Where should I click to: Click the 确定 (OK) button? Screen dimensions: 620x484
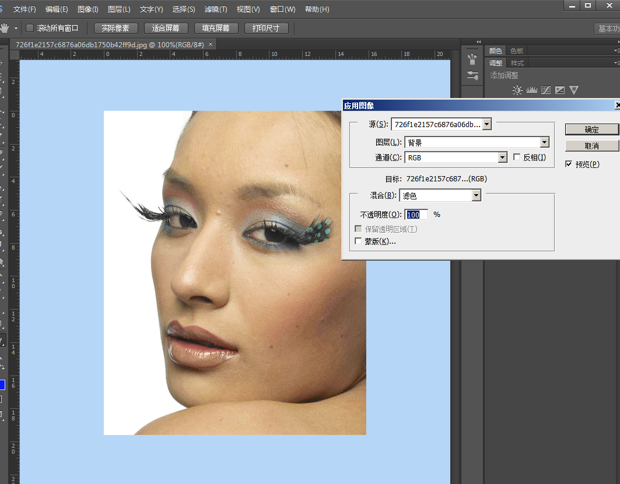point(591,129)
